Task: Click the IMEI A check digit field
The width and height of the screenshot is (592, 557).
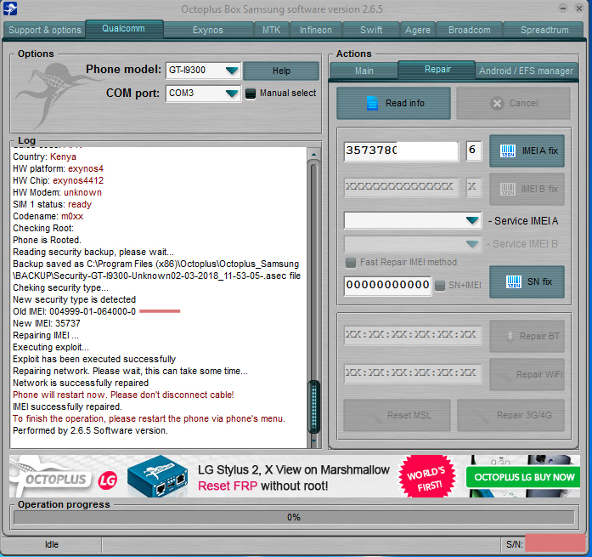Action: pos(474,151)
